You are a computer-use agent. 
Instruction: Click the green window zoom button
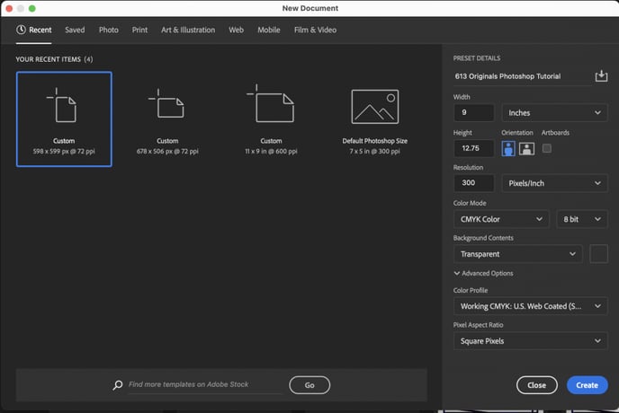32,8
